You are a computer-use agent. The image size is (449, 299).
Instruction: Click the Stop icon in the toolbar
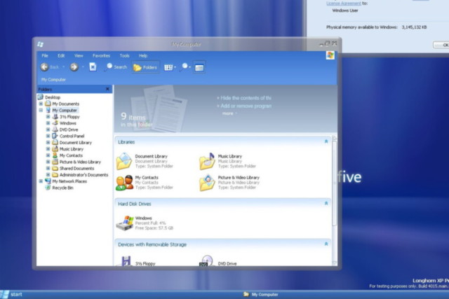point(93,67)
